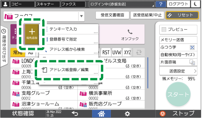Tap the user profile icon
This screenshot has height=118, width=202.
click(5, 4)
